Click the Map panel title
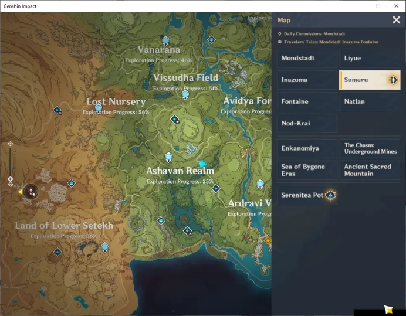Viewport: 406px width, 316px height. [x=284, y=20]
